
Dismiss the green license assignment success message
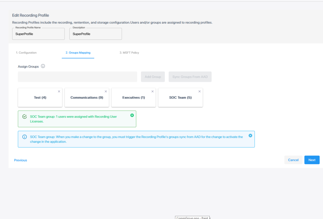click(x=132, y=115)
